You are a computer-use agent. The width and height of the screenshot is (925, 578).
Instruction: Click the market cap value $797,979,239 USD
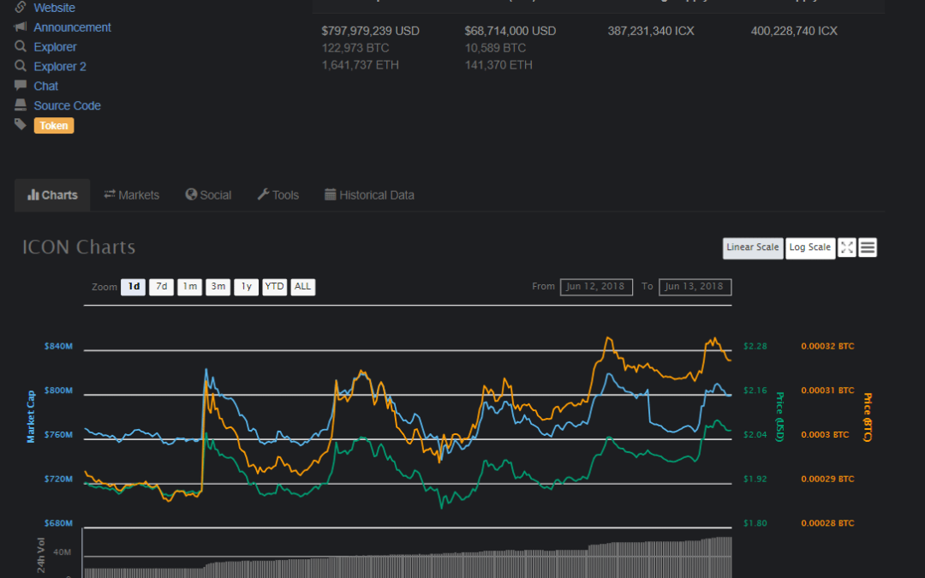coord(371,31)
